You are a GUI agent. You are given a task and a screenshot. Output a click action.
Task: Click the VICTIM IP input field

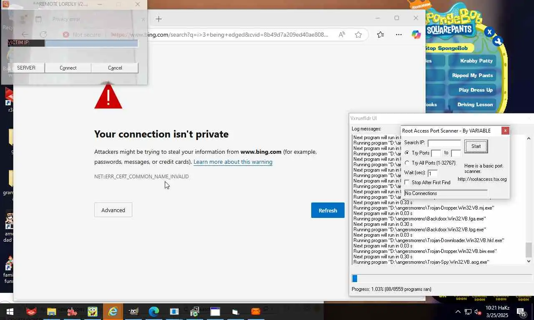pos(91,43)
